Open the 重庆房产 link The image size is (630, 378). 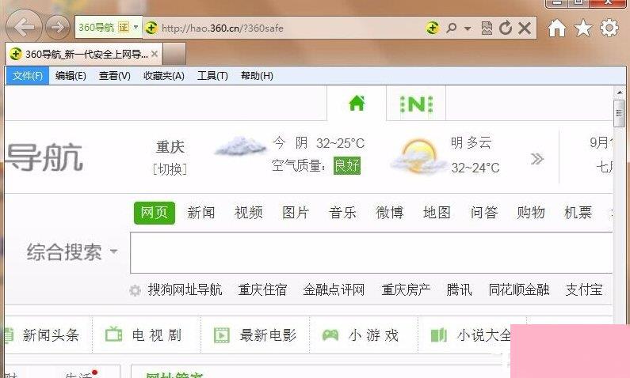pos(406,289)
